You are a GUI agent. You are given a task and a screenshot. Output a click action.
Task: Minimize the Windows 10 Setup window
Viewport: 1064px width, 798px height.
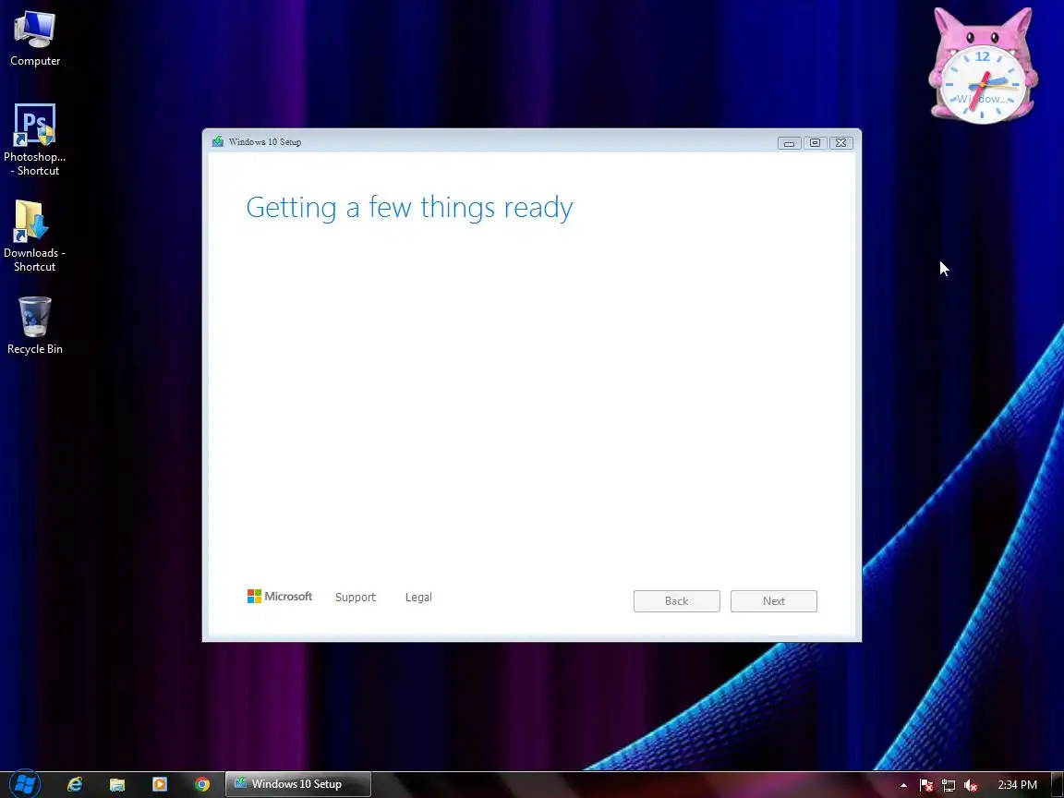[x=789, y=143]
